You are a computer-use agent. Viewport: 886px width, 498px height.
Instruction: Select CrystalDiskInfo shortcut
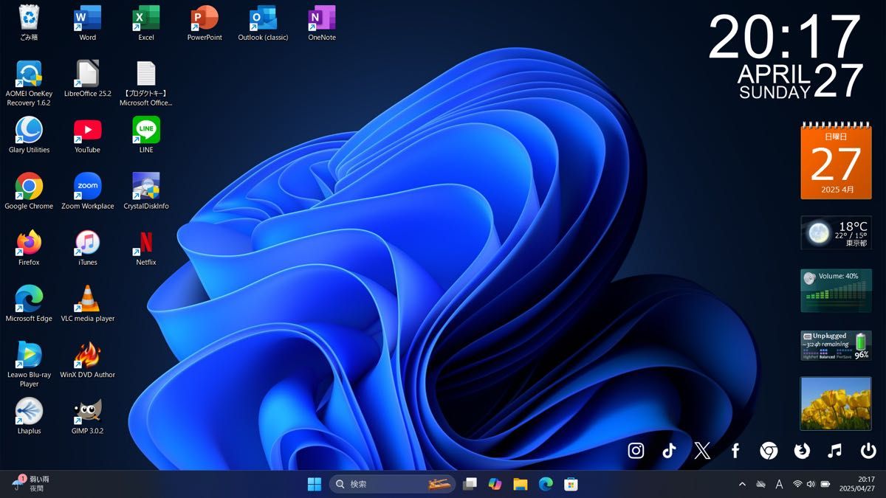tap(146, 192)
